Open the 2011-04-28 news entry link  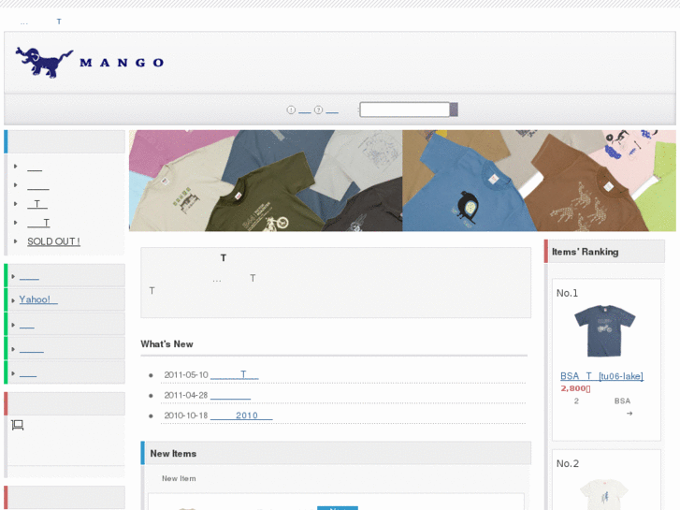click(x=230, y=395)
